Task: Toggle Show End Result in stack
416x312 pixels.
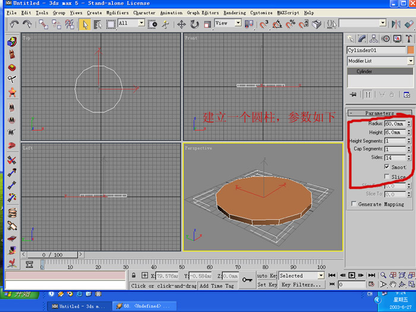Action: coord(368,94)
